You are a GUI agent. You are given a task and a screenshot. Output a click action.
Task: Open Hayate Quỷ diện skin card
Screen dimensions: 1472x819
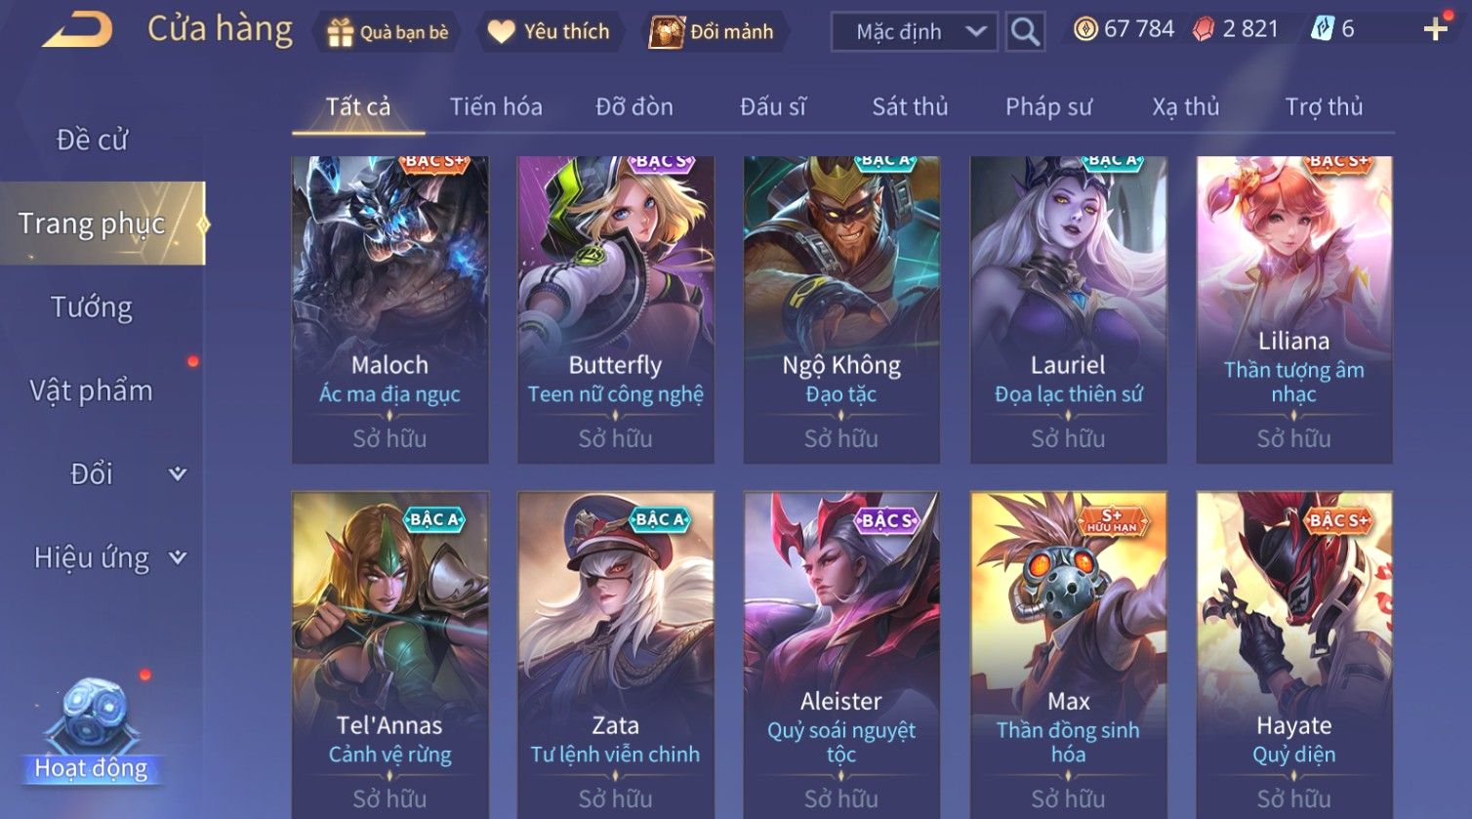tap(1293, 654)
